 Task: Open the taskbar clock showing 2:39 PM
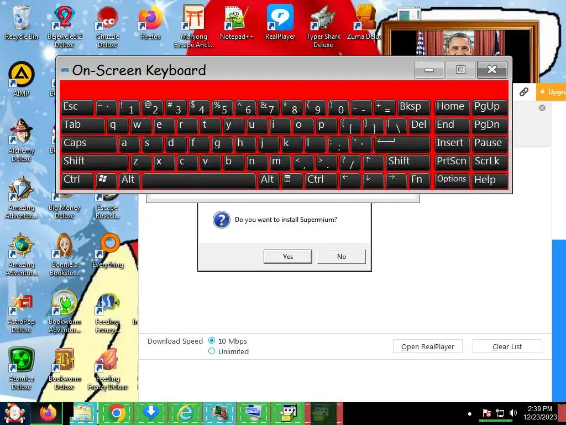click(x=540, y=413)
